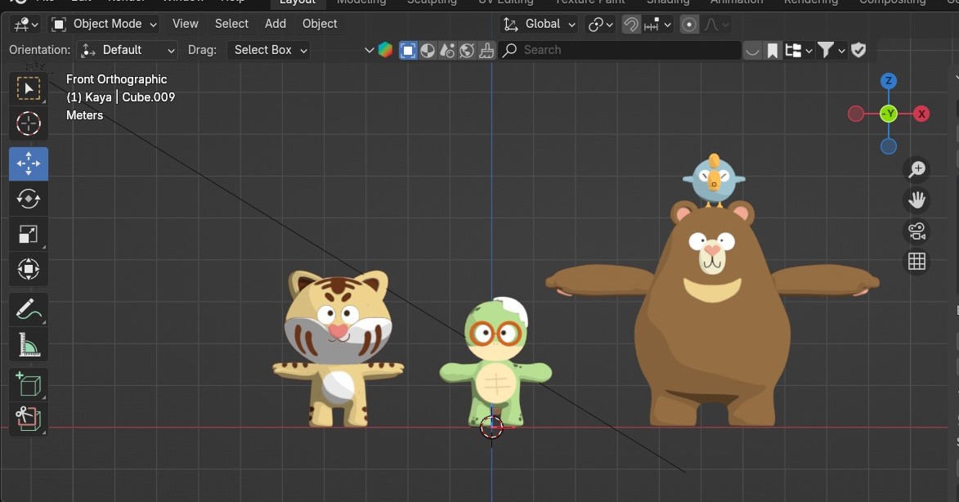The width and height of the screenshot is (959, 502).
Task: Click the Z axis on navigation gizmo
Action: (x=889, y=81)
